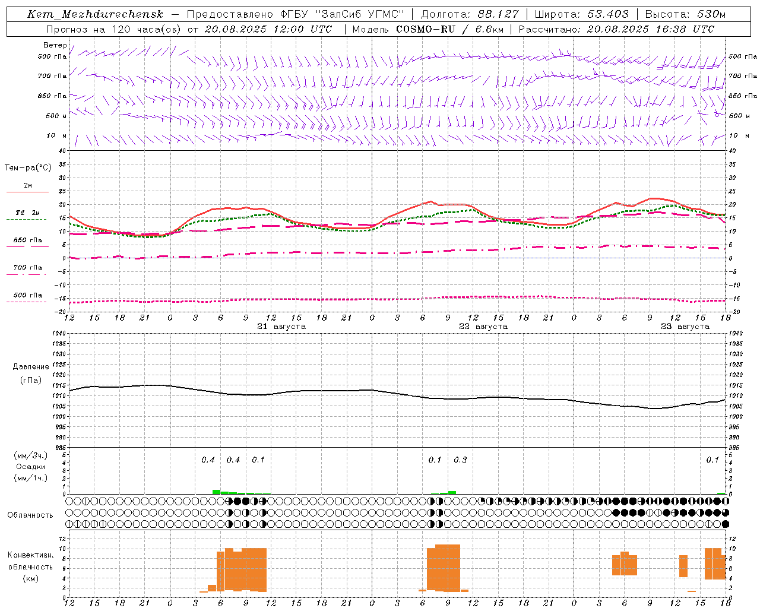
Task: Click the 22 августа date label
Action: pos(483,327)
